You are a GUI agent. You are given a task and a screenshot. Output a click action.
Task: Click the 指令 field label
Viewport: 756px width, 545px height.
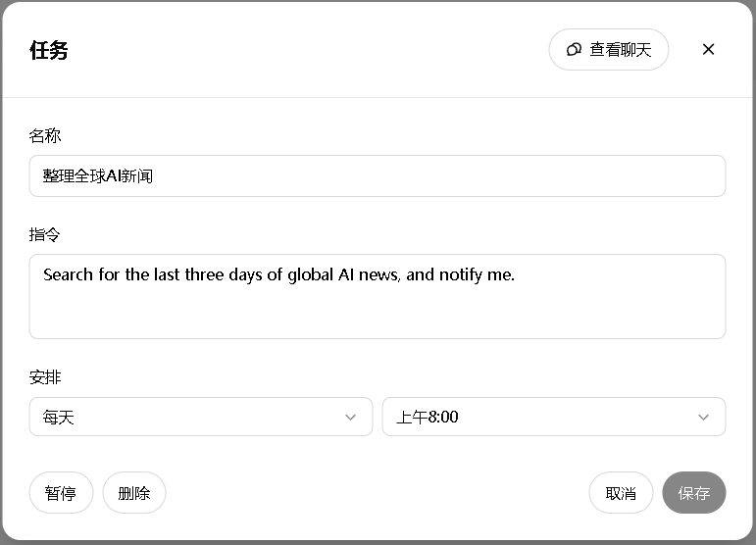[45, 234]
